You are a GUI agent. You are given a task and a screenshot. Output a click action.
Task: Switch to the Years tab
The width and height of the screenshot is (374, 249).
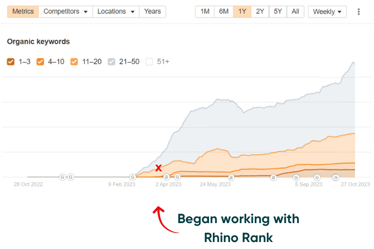[152, 11]
